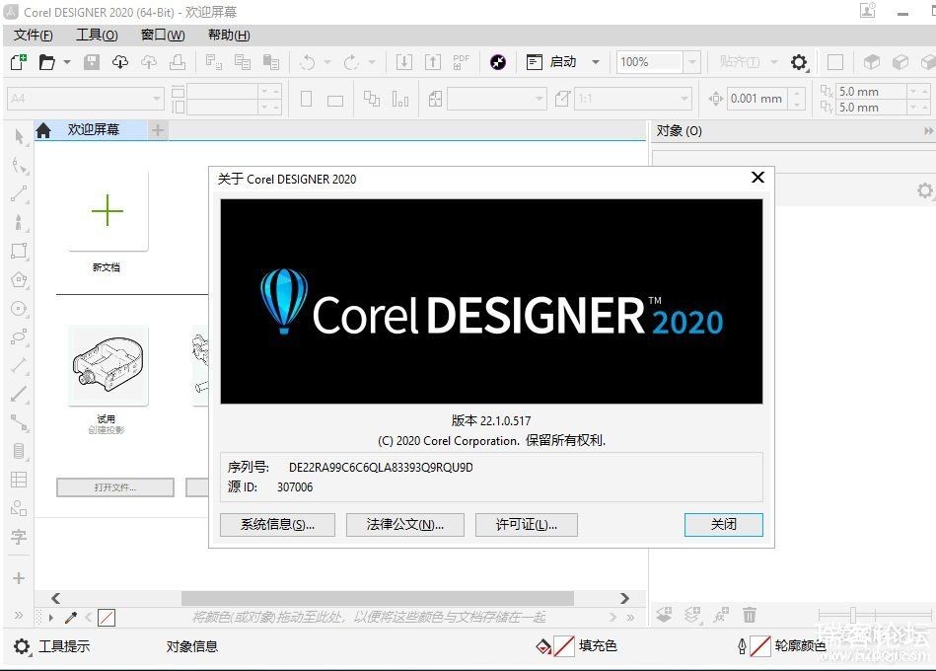Click the Print icon in toolbar
The width and height of the screenshot is (936, 671).
[178, 62]
